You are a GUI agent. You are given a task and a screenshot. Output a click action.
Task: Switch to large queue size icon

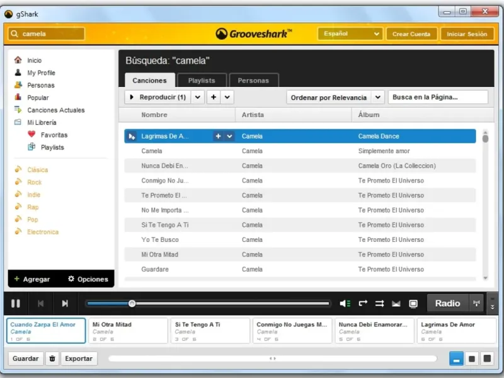(487, 358)
